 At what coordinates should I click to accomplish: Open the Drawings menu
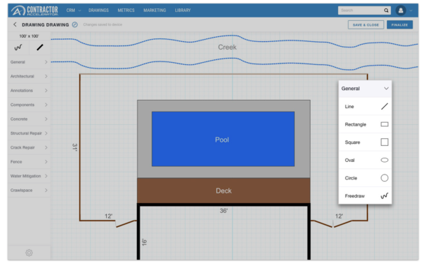click(98, 10)
